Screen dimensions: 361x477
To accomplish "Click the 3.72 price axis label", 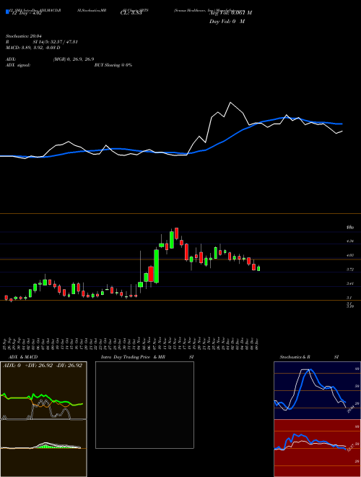I will coord(350,270).
